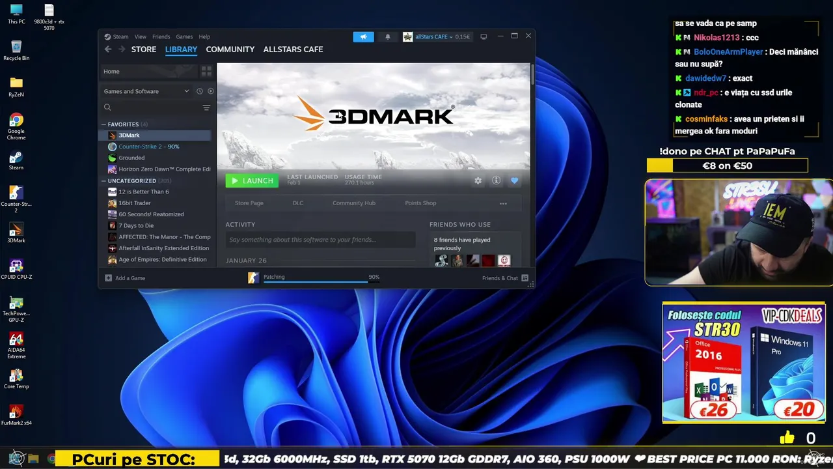Toggle 3DMark favorite heart icon
Image resolution: width=833 pixels, height=469 pixels.
click(514, 180)
